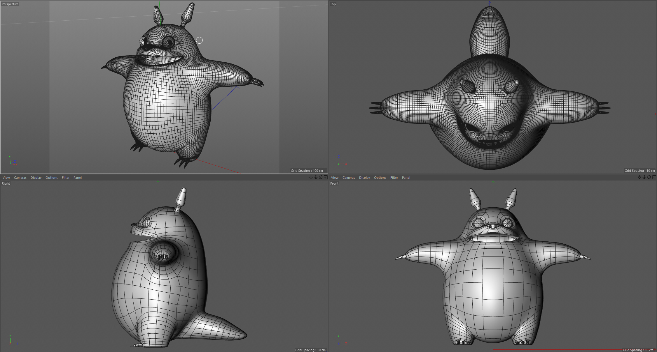The width and height of the screenshot is (657, 352).
Task: Toggle maximize icon of Right viewport
Action: [326, 177]
